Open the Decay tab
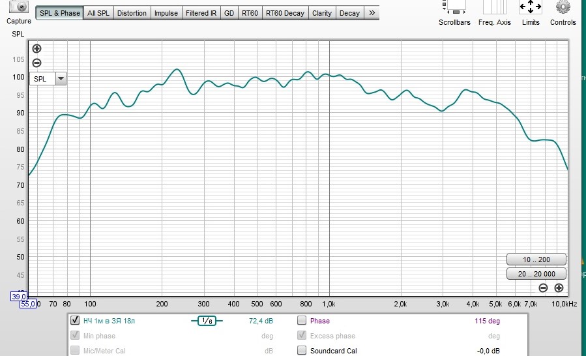The width and height of the screenshot is (586, 356). [x=349, y=13]
